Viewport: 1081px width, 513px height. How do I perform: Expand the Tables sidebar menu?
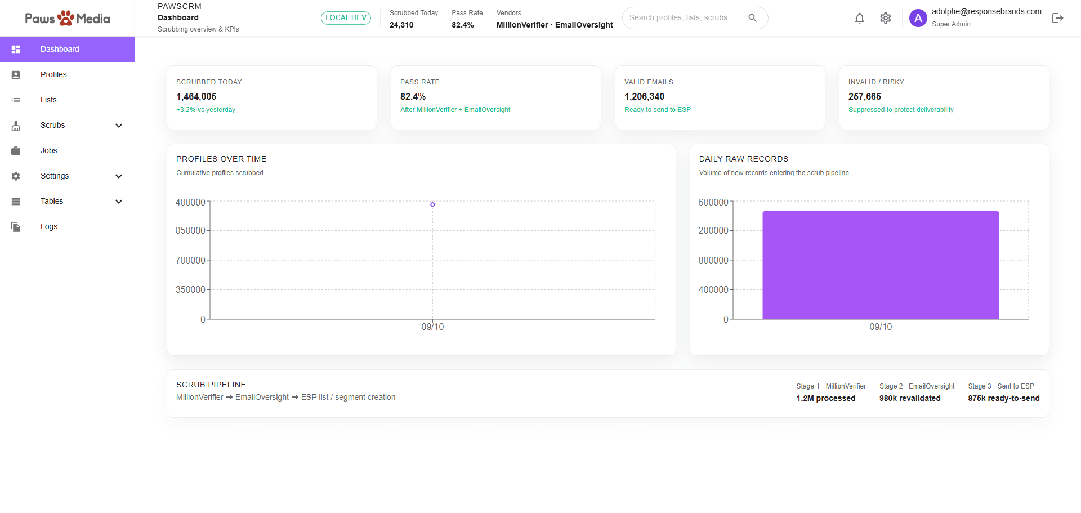pyautogui.click(x=119, y=201)
